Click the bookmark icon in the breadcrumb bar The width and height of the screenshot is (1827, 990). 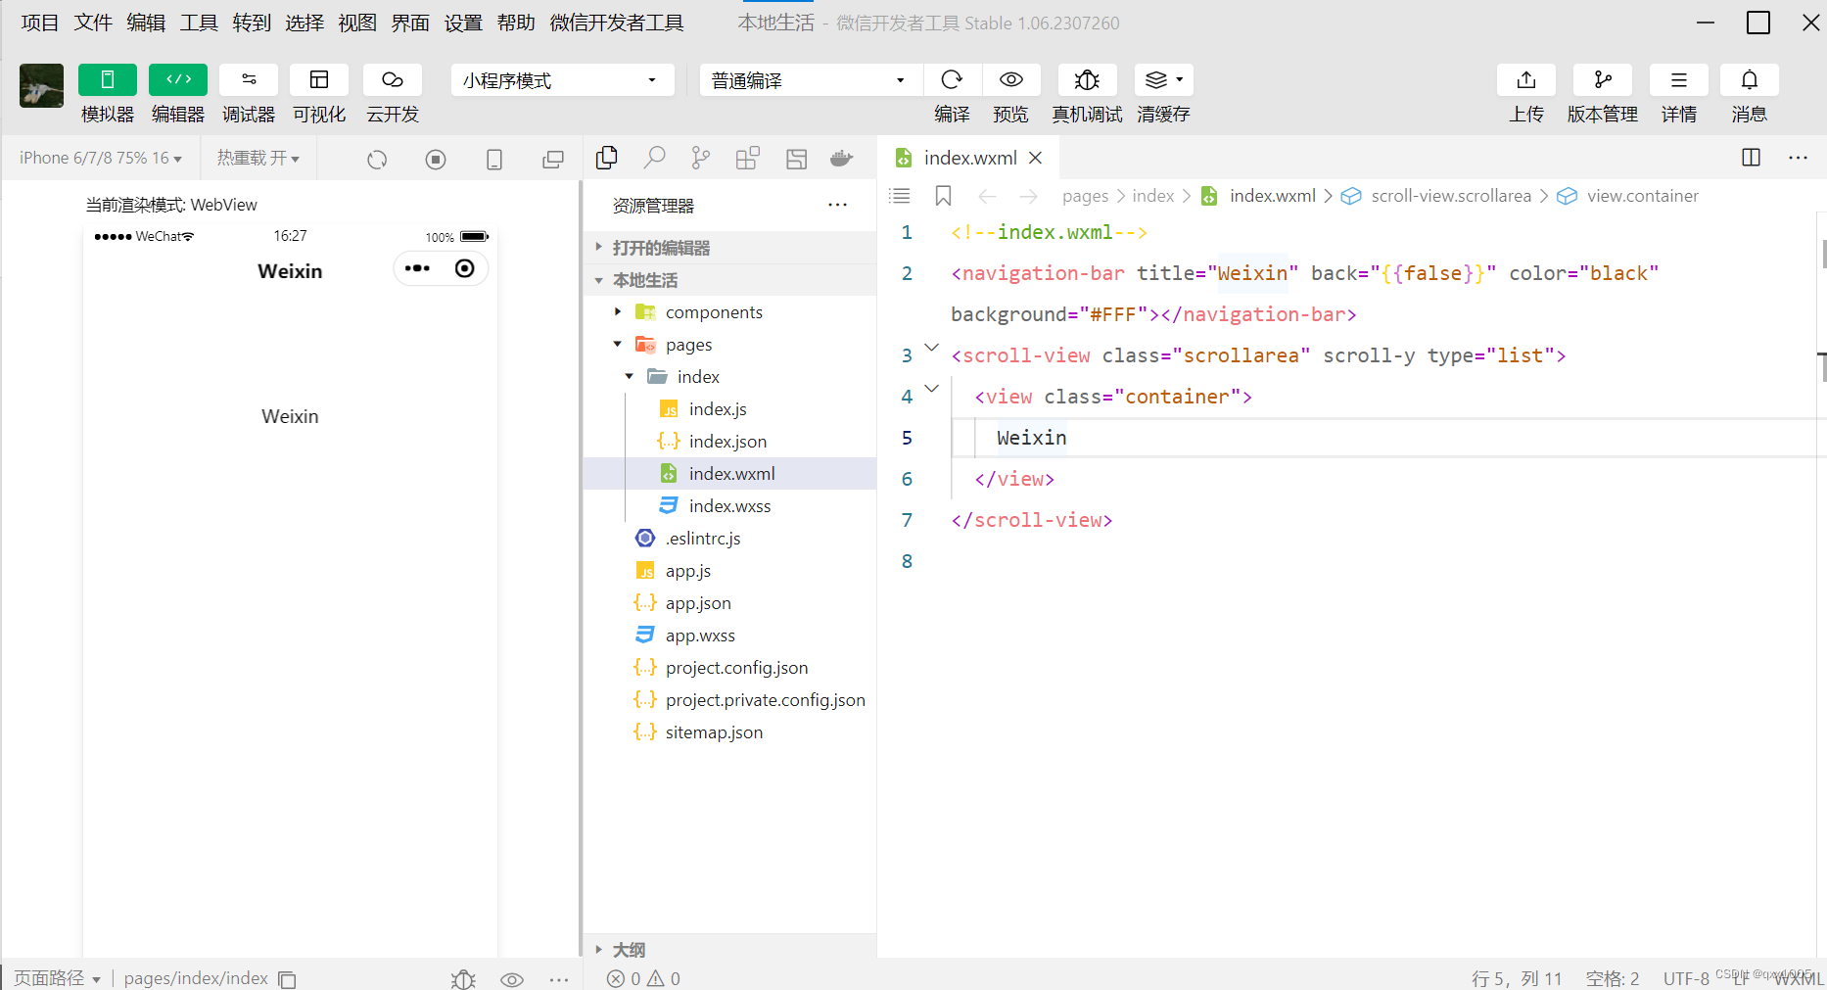(943, 196)
